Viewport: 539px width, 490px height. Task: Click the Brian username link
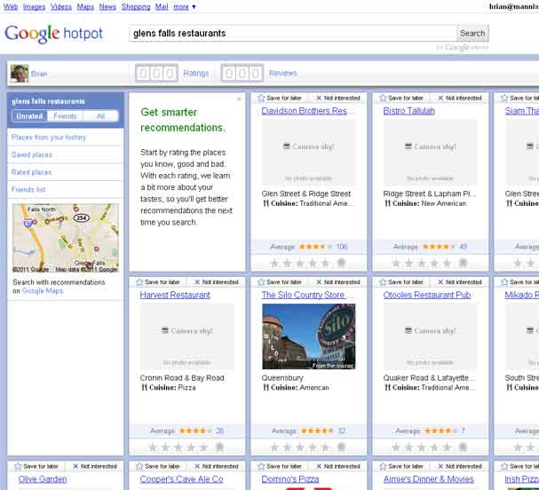(39, 74)
